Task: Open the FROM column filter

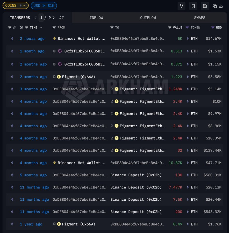Action: click(x=54, y=27)
